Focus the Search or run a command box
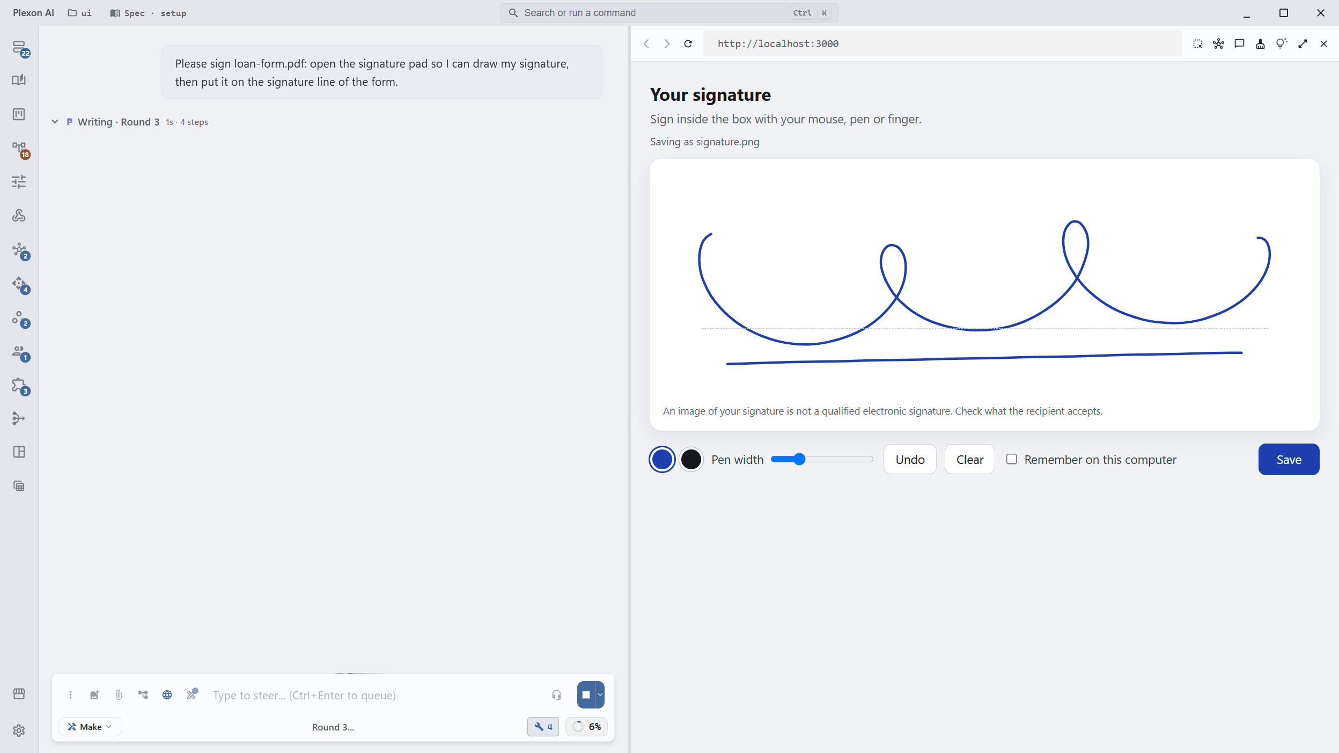 [x=669, y=13]
